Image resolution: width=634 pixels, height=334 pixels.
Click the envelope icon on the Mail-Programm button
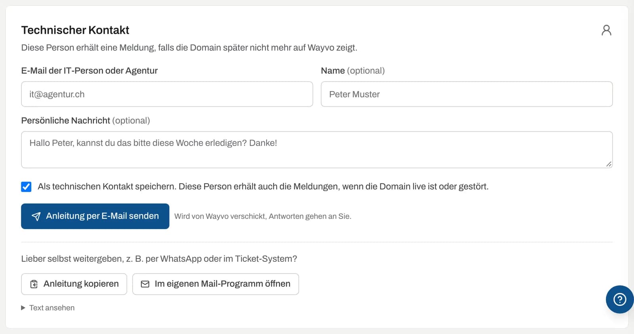(145, 284)
